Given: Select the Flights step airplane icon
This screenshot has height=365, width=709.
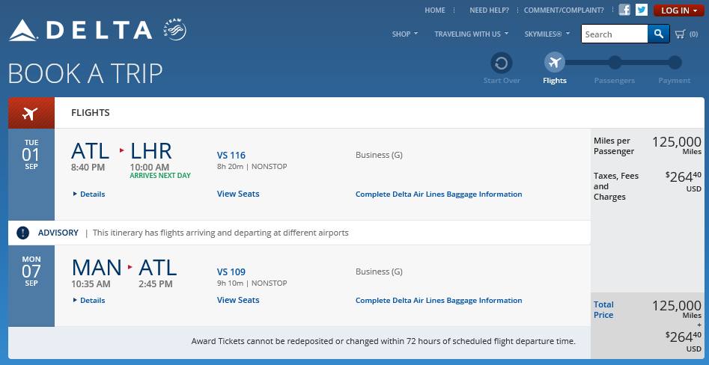Looking at the screenshot, I should (555, 63).
